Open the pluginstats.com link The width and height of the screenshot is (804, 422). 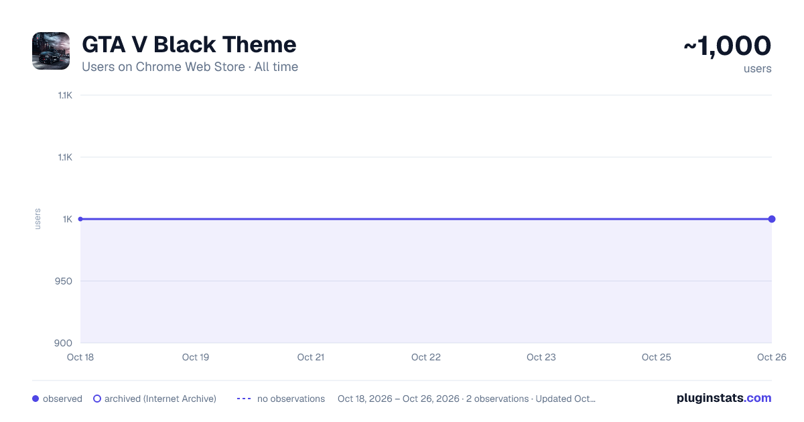pyautogui.click(x=724, y=398)
